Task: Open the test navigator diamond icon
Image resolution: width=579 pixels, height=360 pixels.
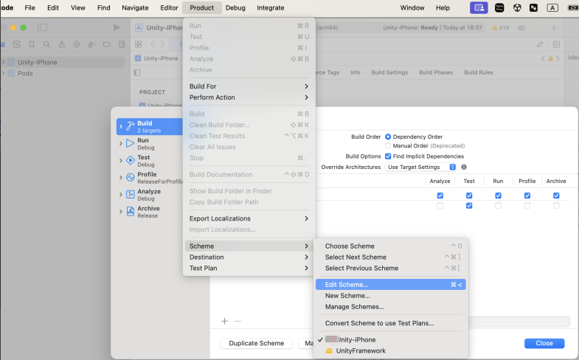Action: point(77,44)
